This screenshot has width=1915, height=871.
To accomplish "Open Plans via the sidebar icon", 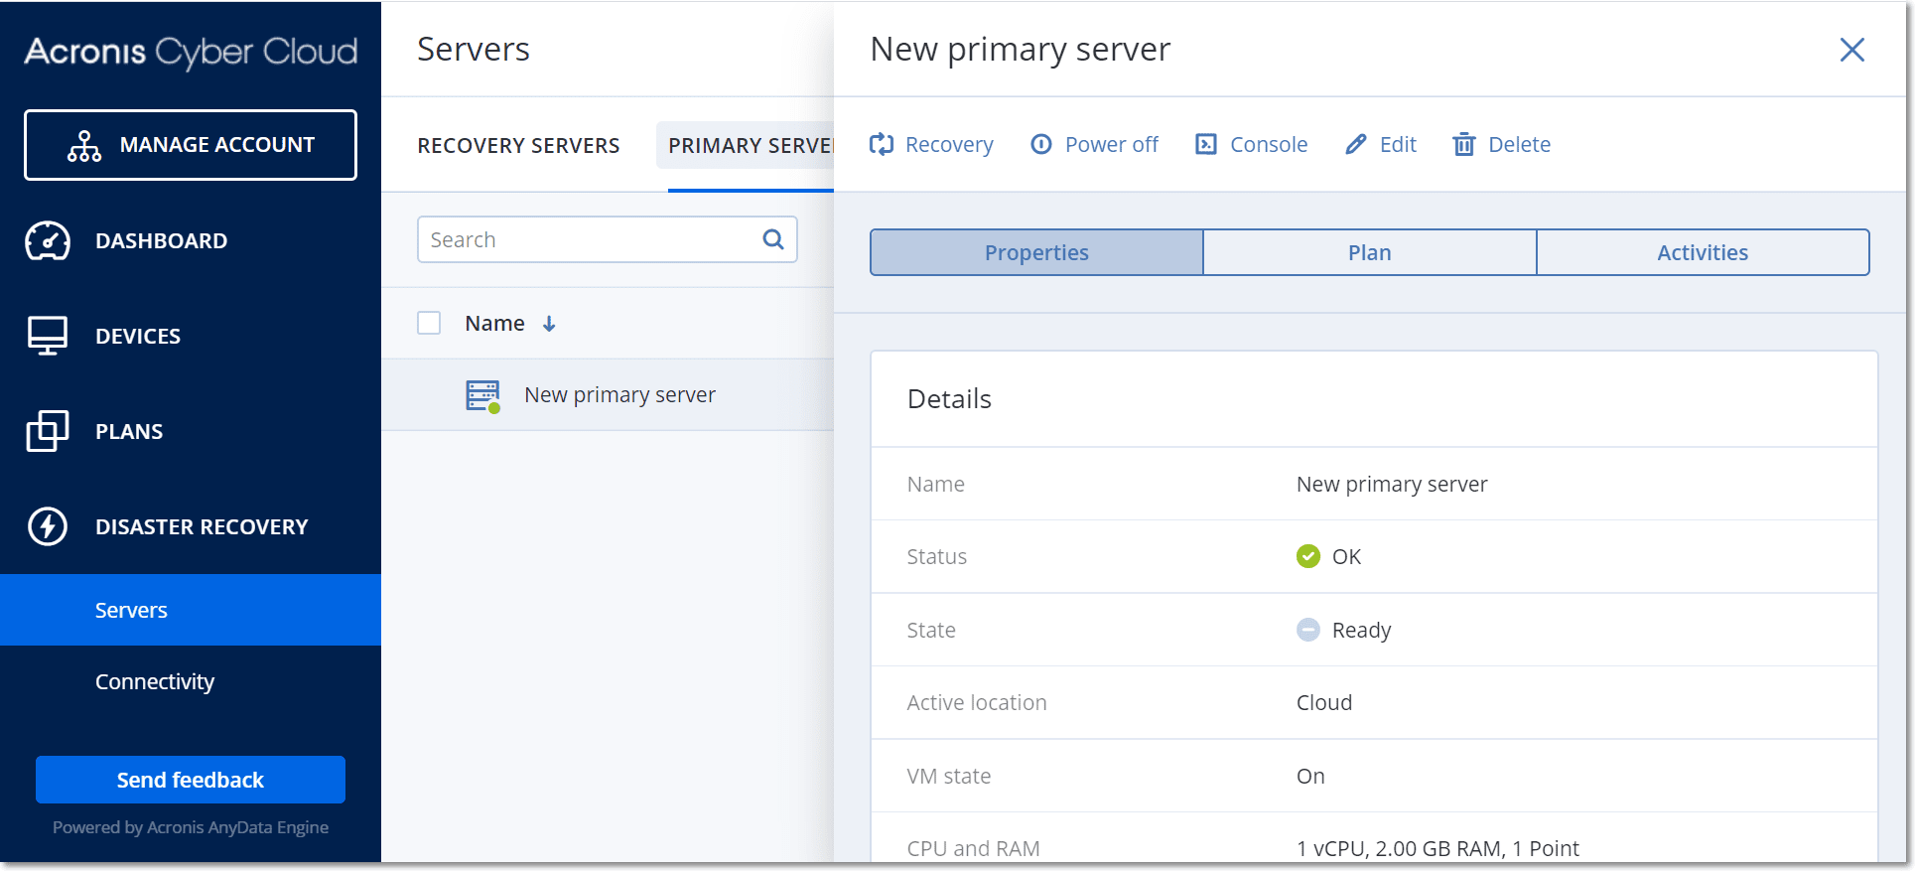I will click(48, 431).
